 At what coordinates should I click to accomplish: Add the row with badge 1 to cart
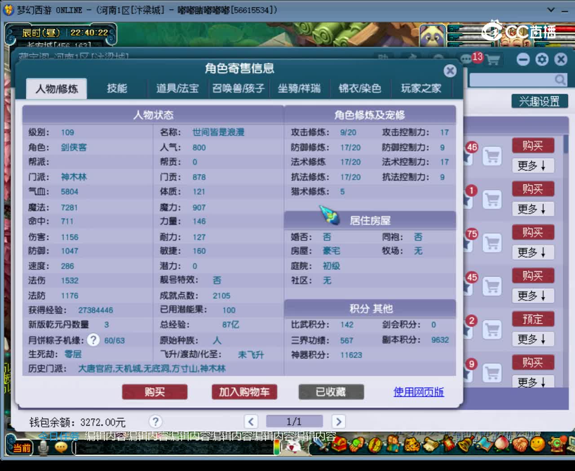coord(492,199)
